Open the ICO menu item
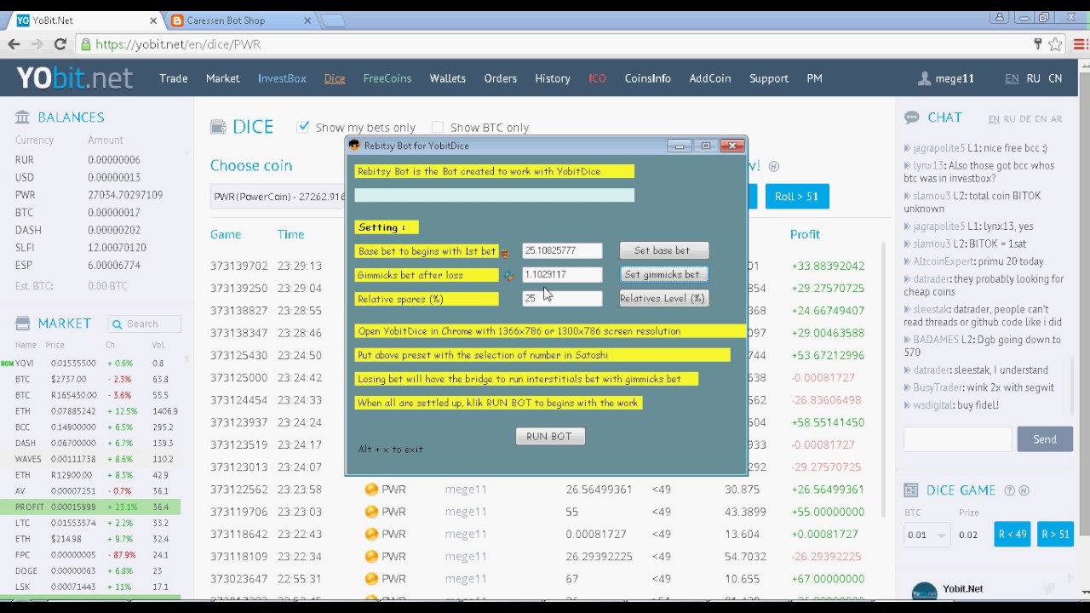This screenshot has height=613, width=1090. coord(597,78)
